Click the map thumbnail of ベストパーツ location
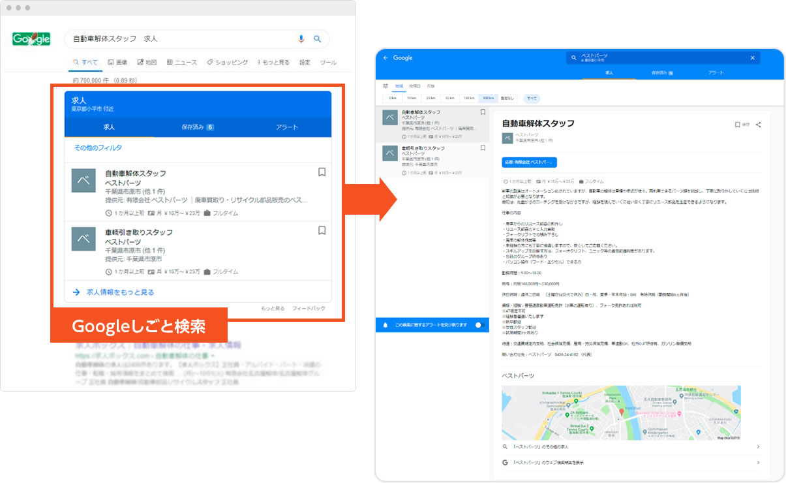786x483 pixels. (621, 413)
